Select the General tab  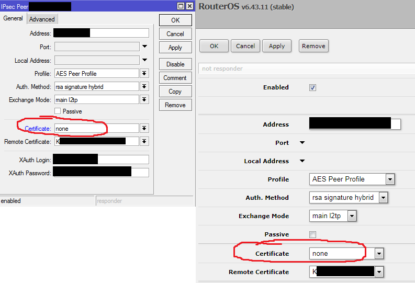[13, 18]
